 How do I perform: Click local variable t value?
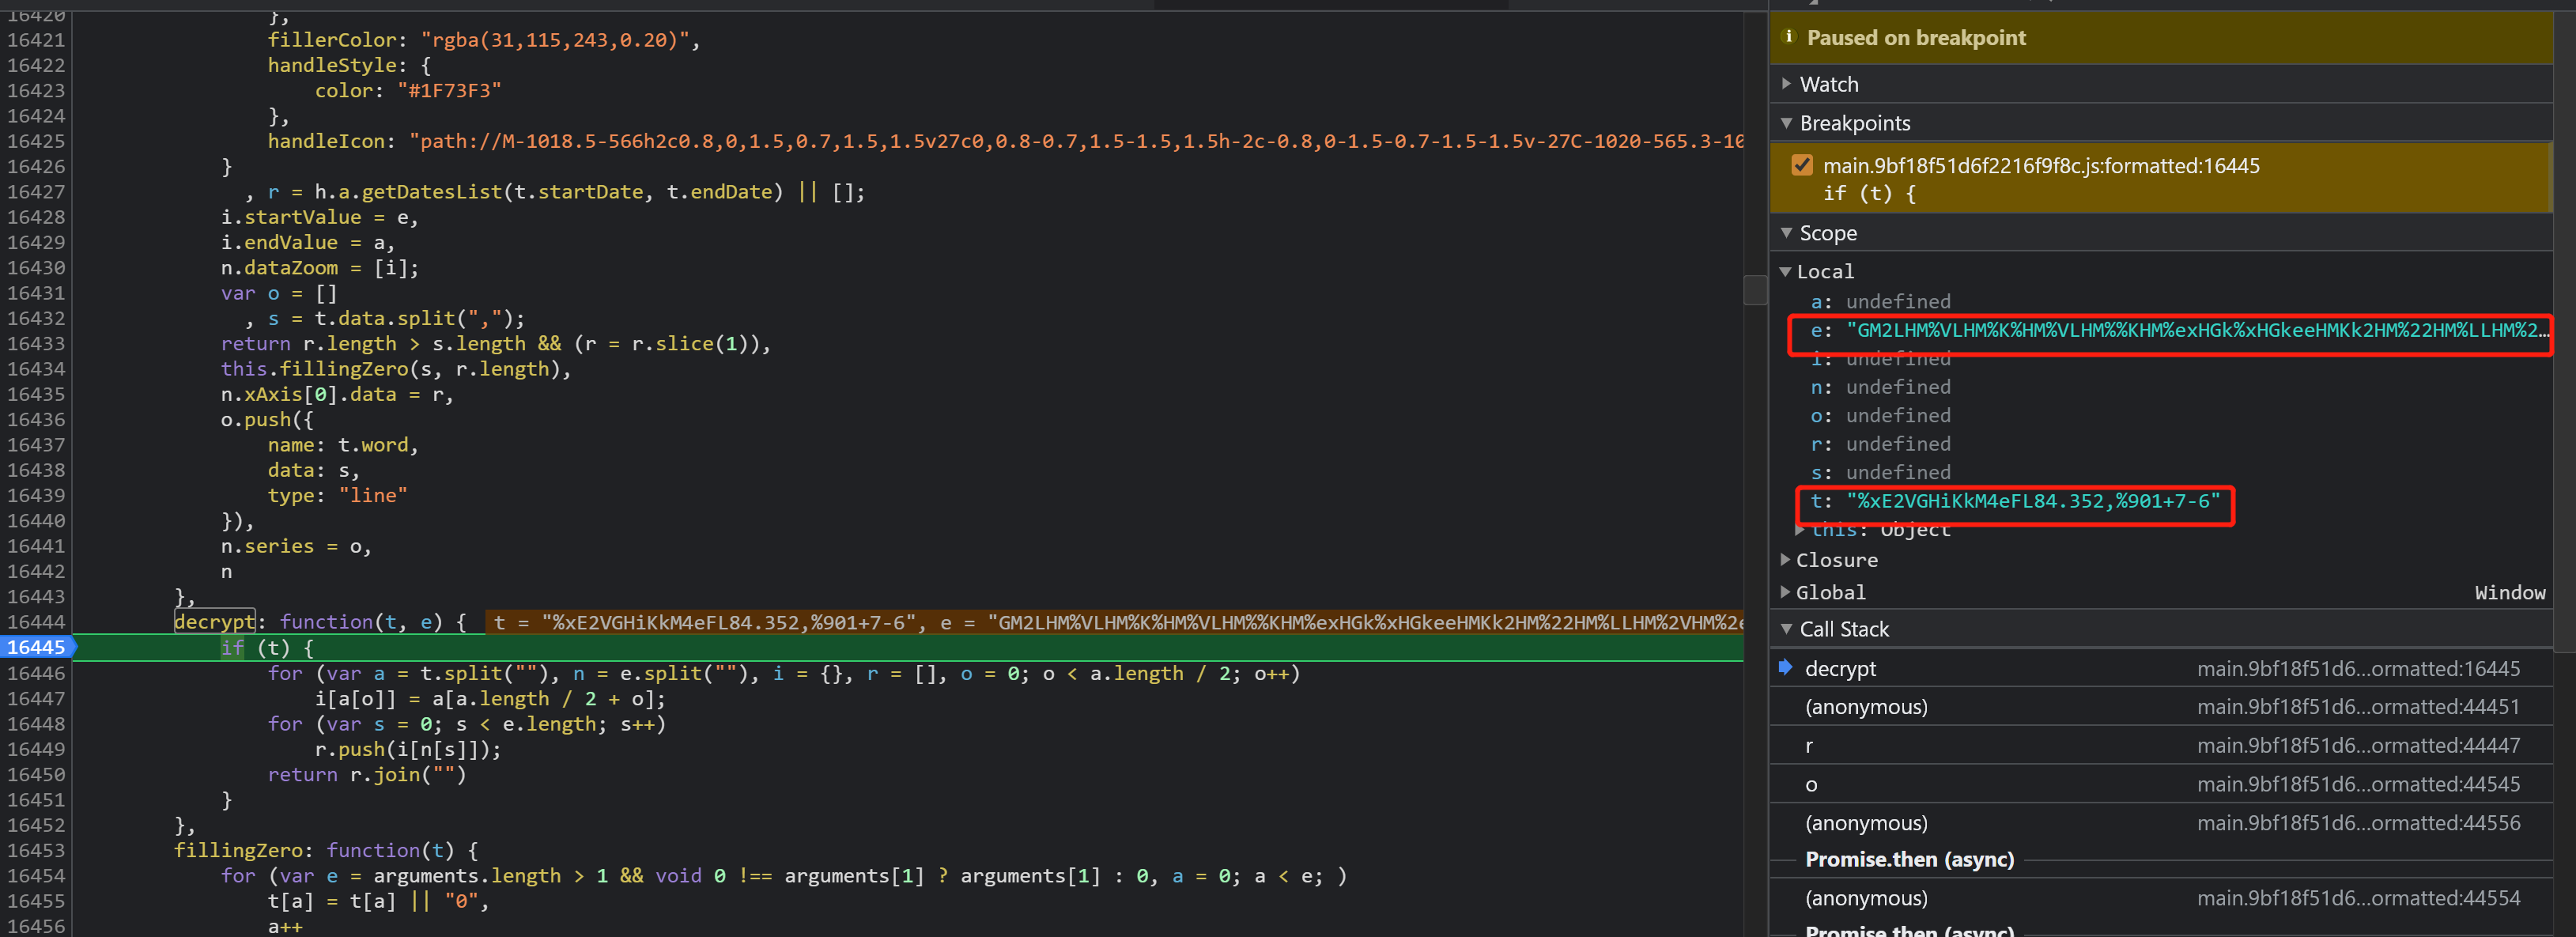click(2032, 501)
